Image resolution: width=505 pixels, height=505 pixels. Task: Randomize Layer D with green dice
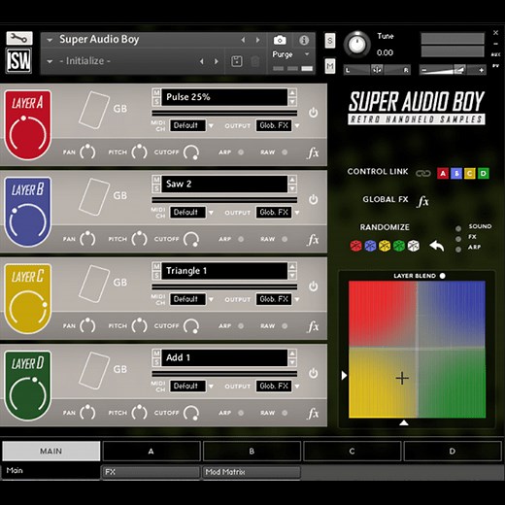pos(399,246)
